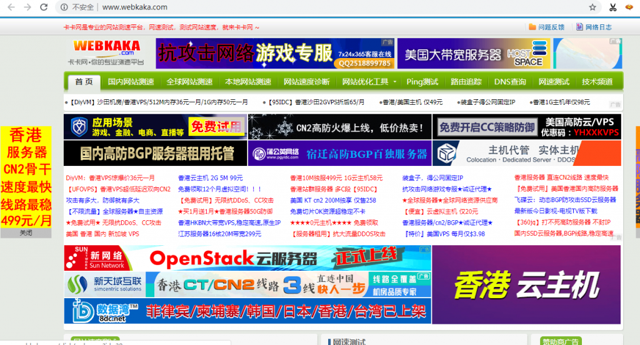Open Ping测试 menu item
The height and width of the screenshot is (345, 640).
422,82
